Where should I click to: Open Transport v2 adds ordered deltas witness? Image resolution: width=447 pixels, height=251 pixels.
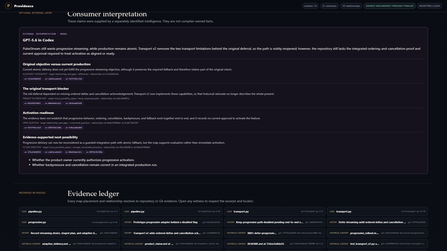172,233
